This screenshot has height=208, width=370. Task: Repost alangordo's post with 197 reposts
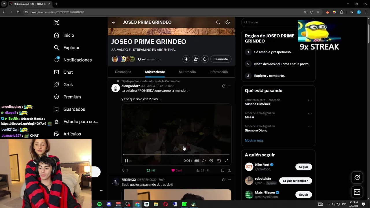(x=151, y=170)
